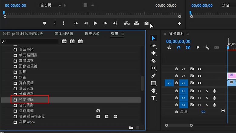Filter effects by 32-bit color icon
The image size is (236, 133).
(72, 41)
